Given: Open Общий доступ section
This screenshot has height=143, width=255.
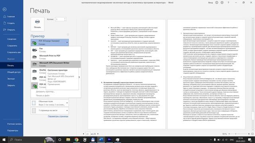Looking at the screenshot, I should [12, 72].
